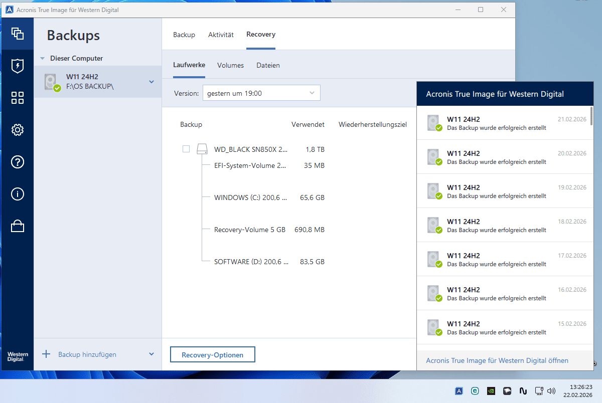
Task: Select the Laufwerke sub-tab
Action: click(189, 65)
